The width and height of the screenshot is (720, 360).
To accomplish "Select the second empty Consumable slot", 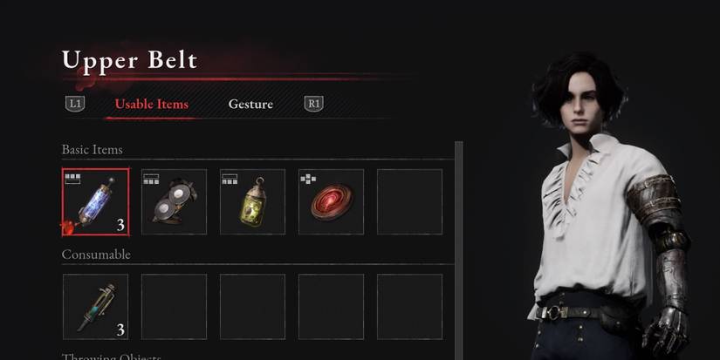I will [174, 307].
